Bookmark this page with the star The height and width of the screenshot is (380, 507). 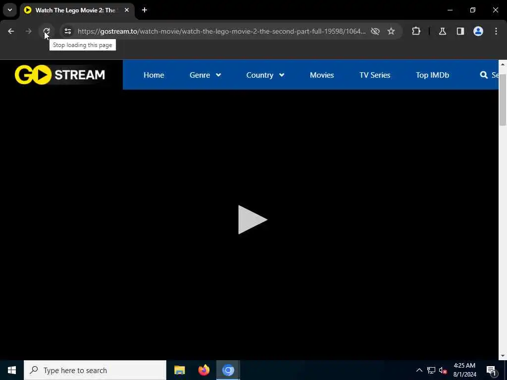pyautogui.click(x=391, y=31)
